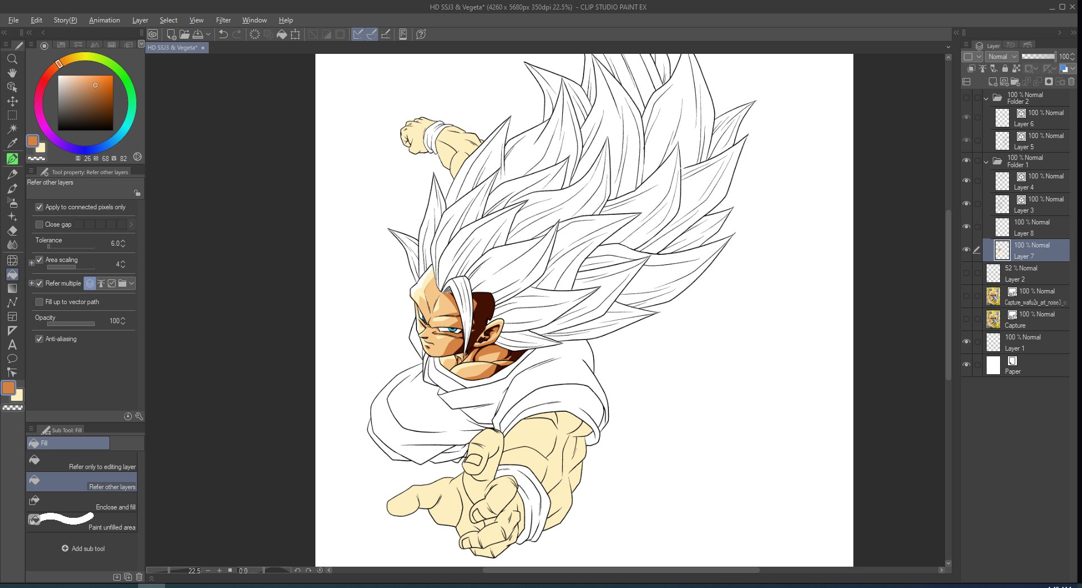
Task: Click the New raster layer icon
Action: point(993,82)
